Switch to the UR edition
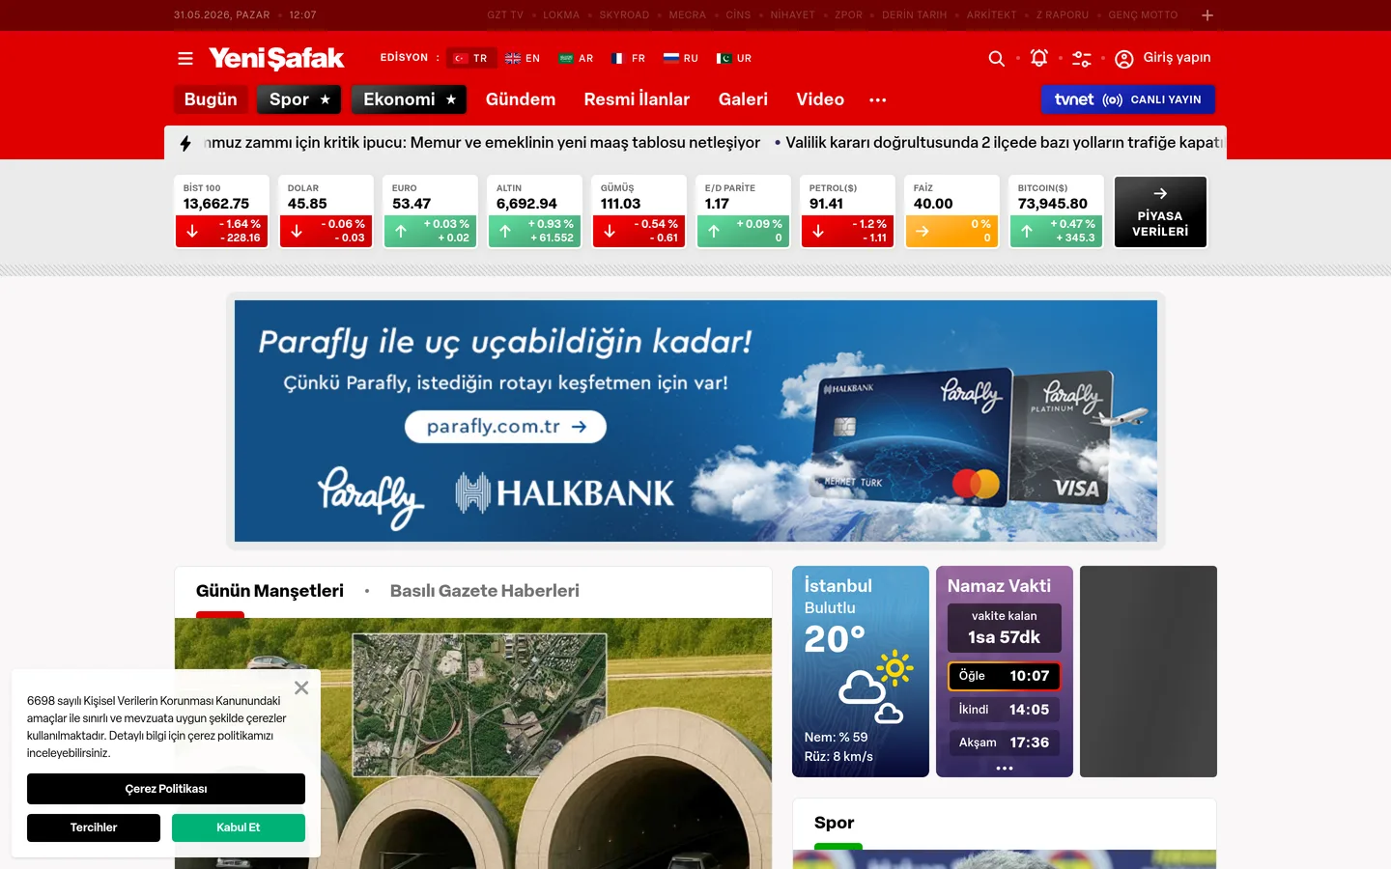The image size is (1391, 869). tap(734, 58)
